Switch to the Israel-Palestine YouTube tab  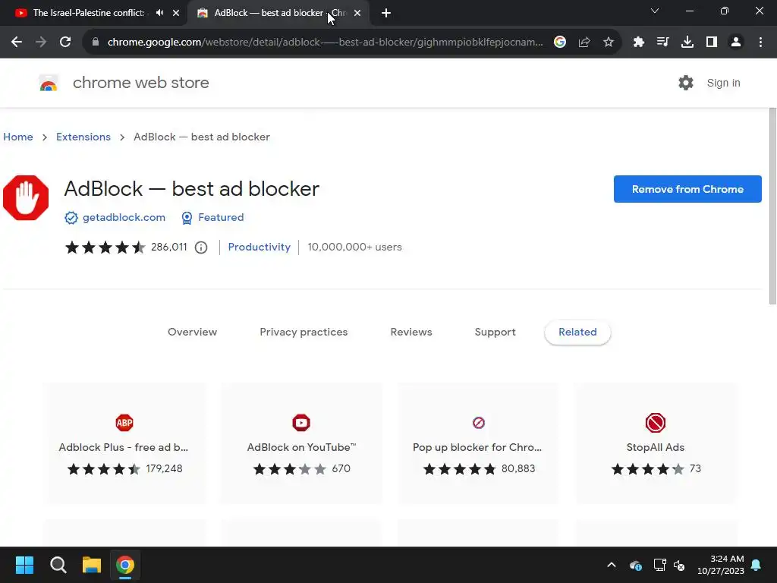coord(88,13)
